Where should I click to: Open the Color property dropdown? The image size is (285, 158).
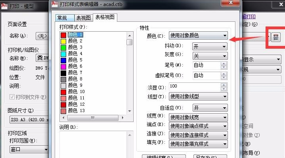point(198,36)
